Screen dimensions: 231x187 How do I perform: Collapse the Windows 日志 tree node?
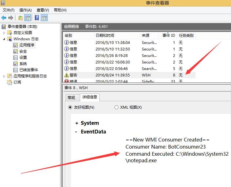(x=4, y=39)
